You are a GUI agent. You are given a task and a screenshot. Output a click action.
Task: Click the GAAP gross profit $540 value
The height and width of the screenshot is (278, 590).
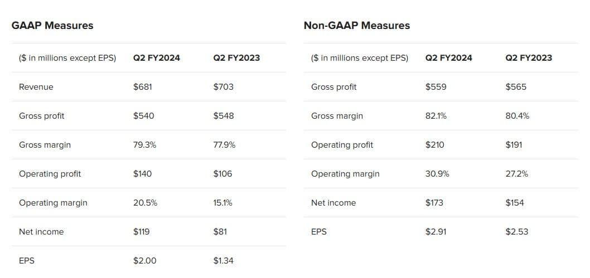click(144, 116)
